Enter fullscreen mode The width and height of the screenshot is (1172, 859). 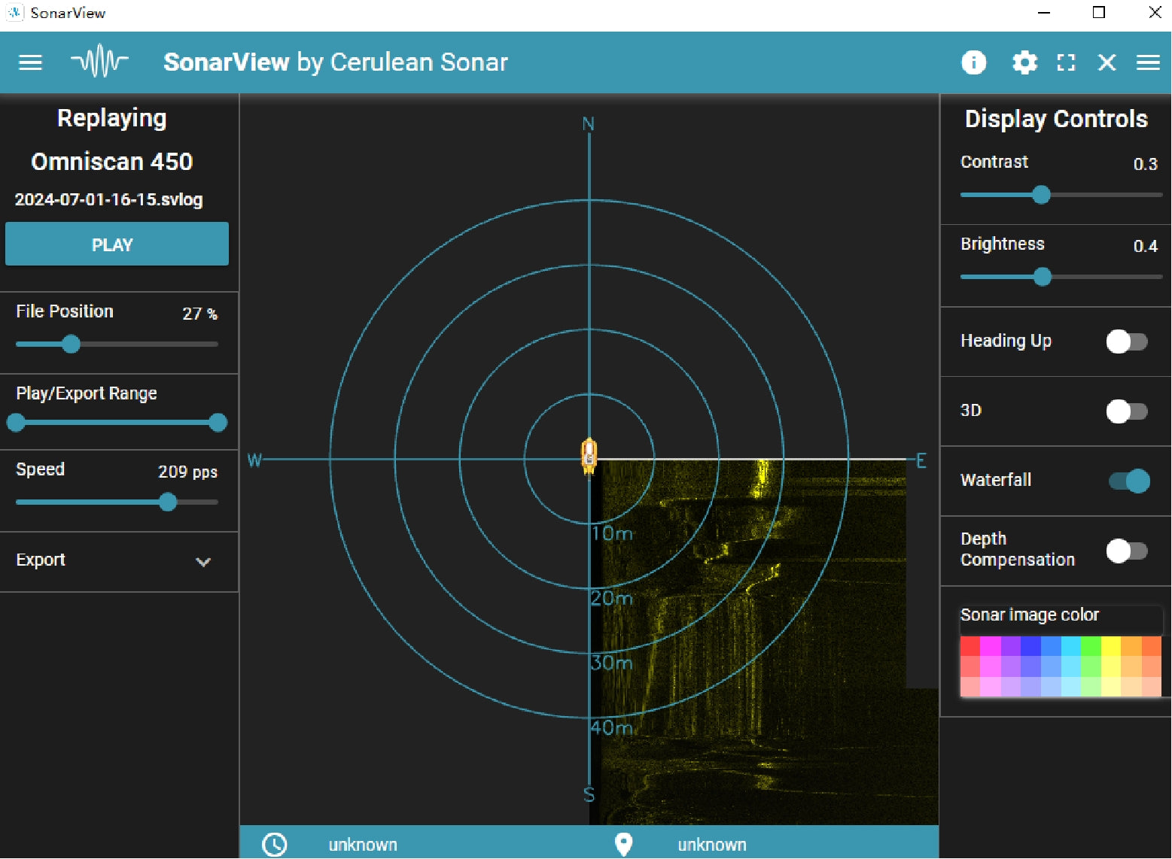(x=1065, y=62)
